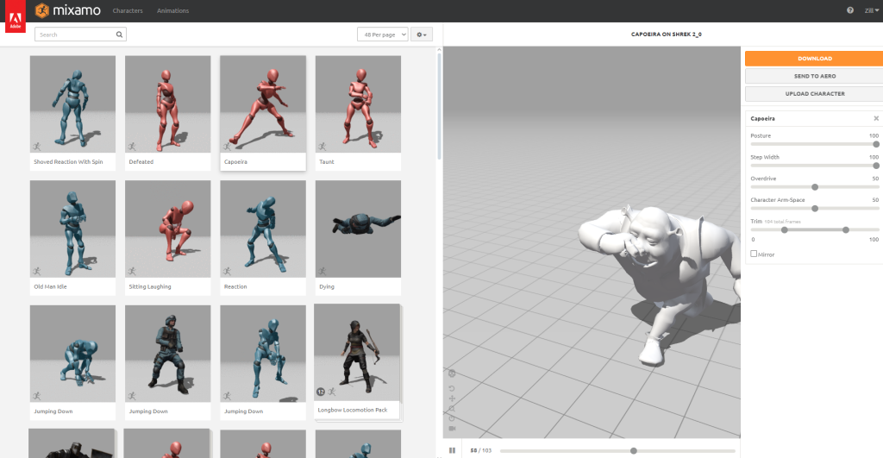Select the Shoved Reaction With Spin thumbnail
Screen dimensions: 883x458
click(x=72, y=104)
